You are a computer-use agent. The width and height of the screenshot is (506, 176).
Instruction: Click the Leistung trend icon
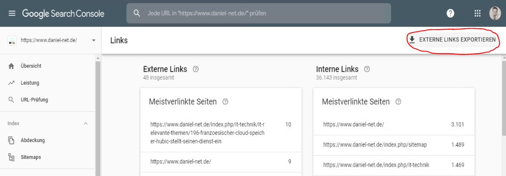tap(11, 83)
